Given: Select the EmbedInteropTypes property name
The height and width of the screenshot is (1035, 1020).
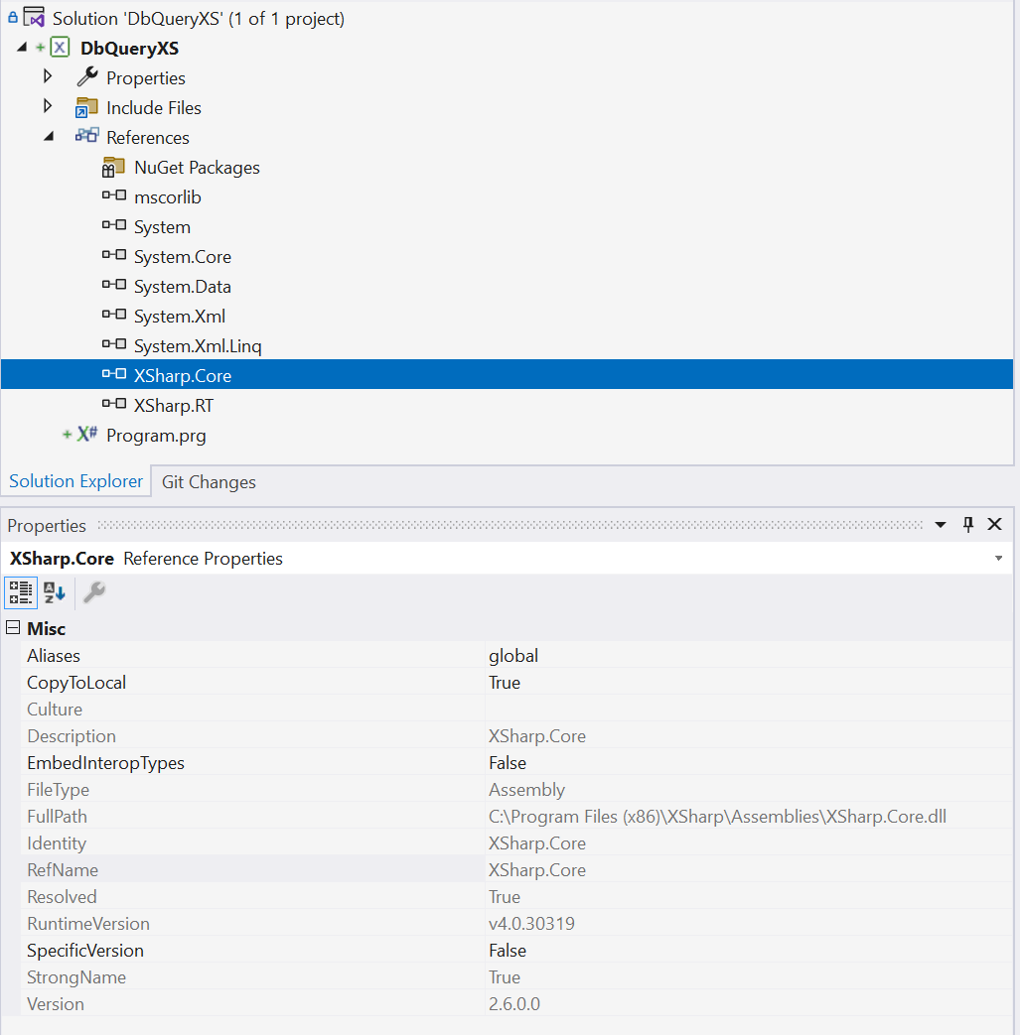Looking at the screenshot, I should (105, 763).
